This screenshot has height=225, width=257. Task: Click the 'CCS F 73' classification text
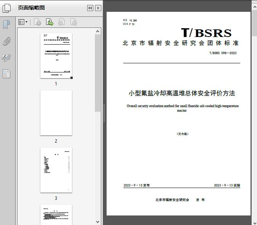129,24
